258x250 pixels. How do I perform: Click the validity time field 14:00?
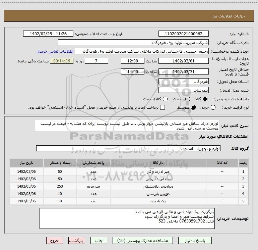coord(133,71)
